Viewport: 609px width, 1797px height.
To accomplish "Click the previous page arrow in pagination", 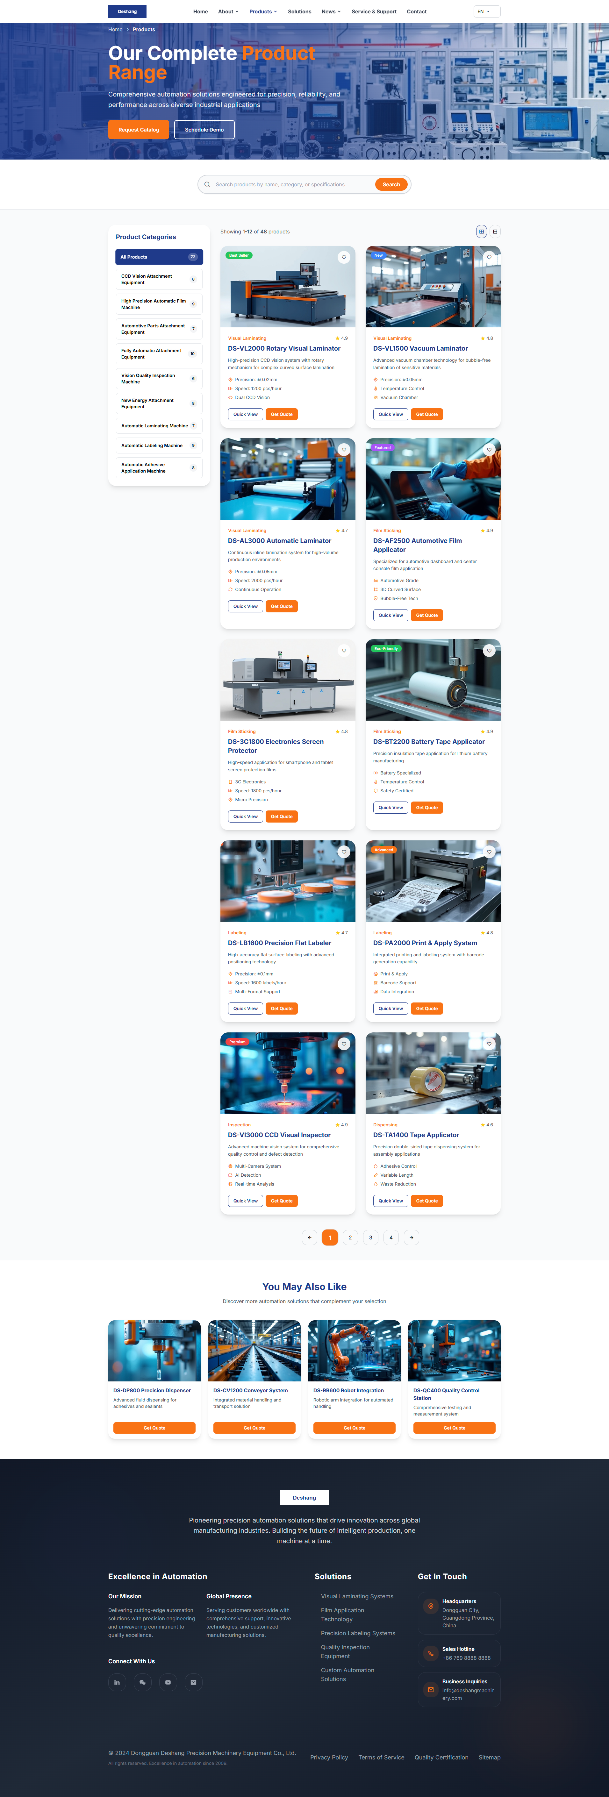I will [x=309, y=1237].
